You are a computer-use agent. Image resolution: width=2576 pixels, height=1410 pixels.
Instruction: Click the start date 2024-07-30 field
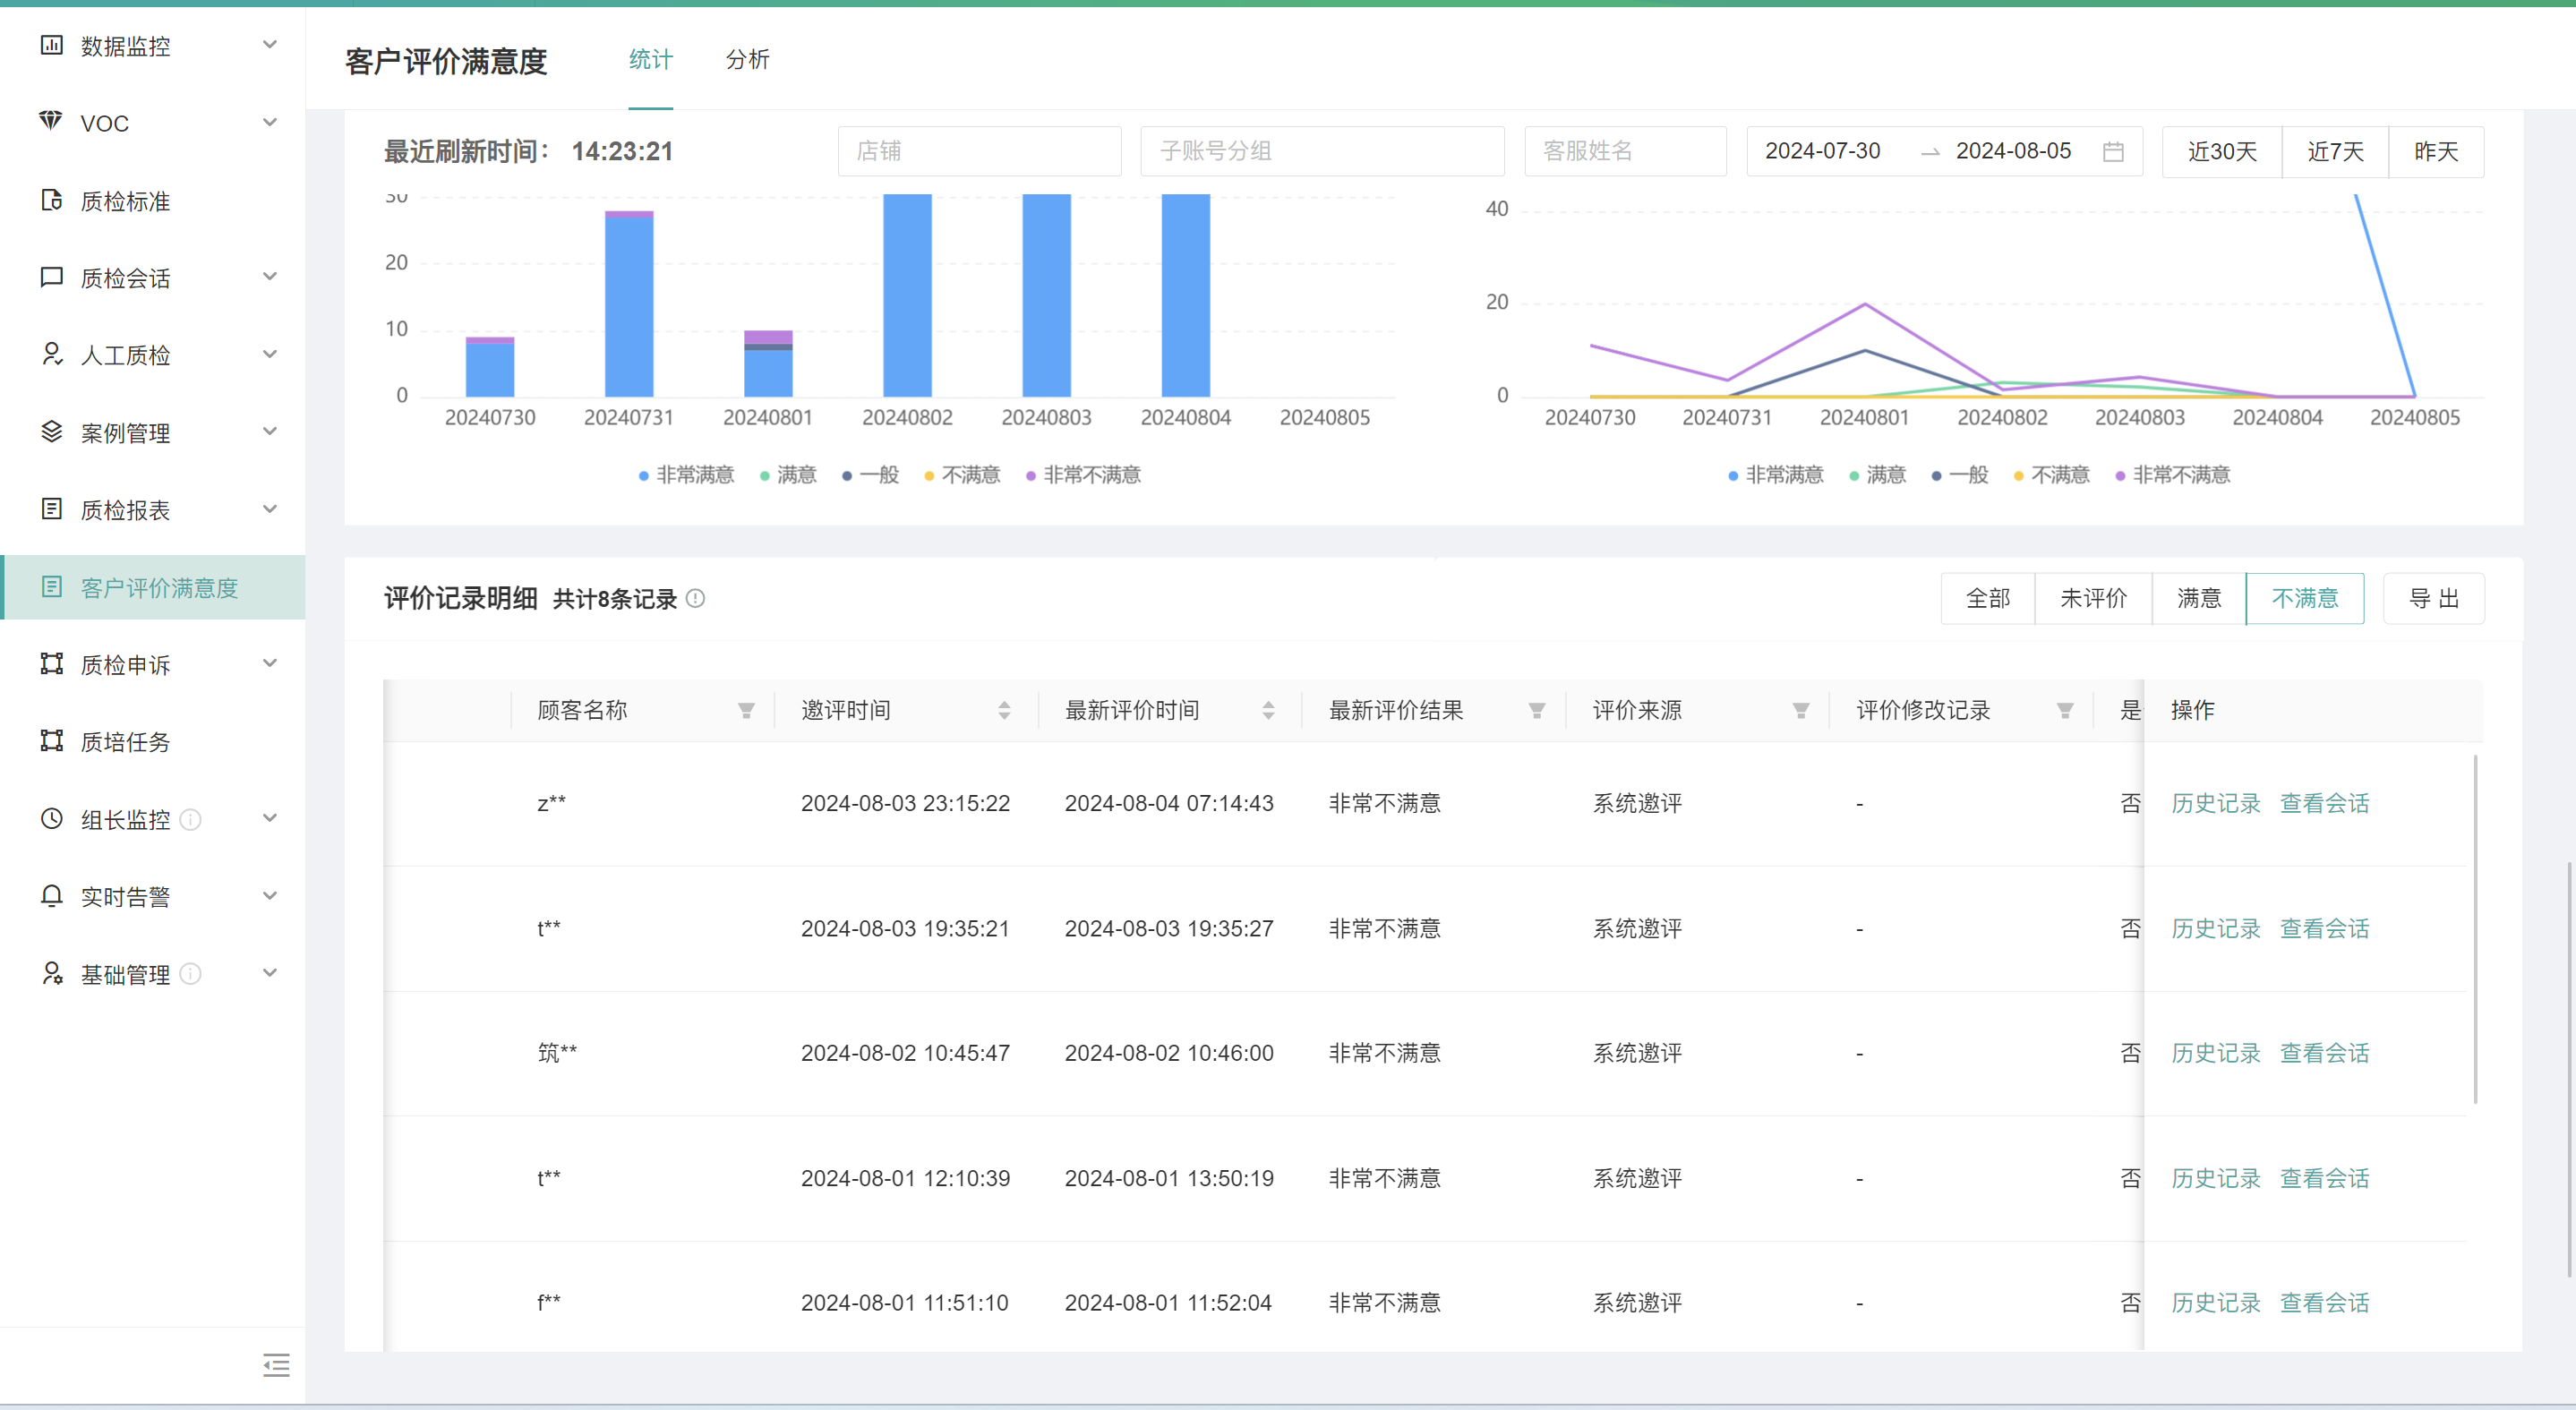[1823, 151]
